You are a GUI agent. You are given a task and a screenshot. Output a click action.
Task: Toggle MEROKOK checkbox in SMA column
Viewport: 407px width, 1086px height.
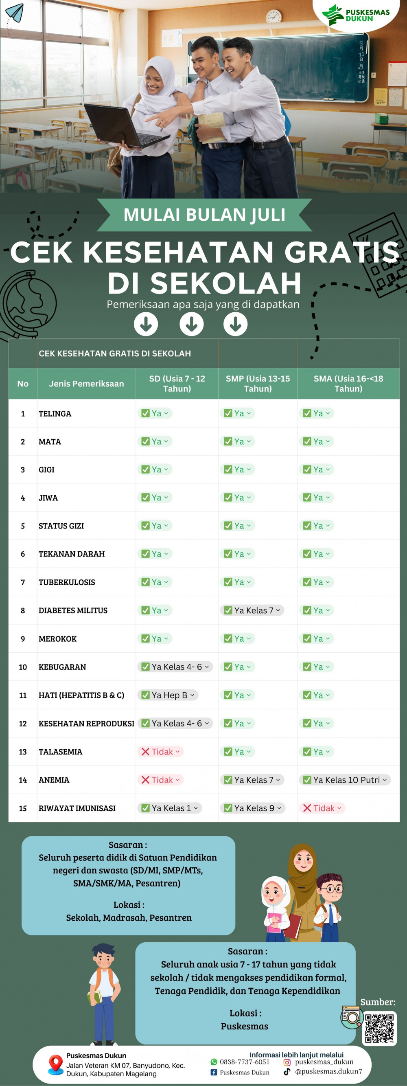(307, 638)
